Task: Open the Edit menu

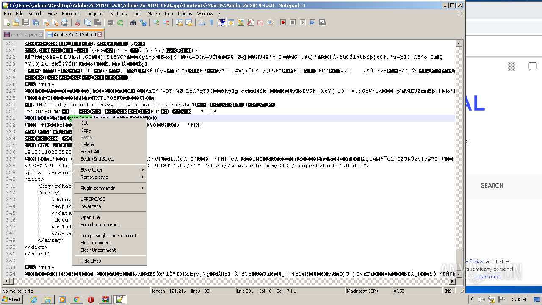Action: (x=19, y=14)
